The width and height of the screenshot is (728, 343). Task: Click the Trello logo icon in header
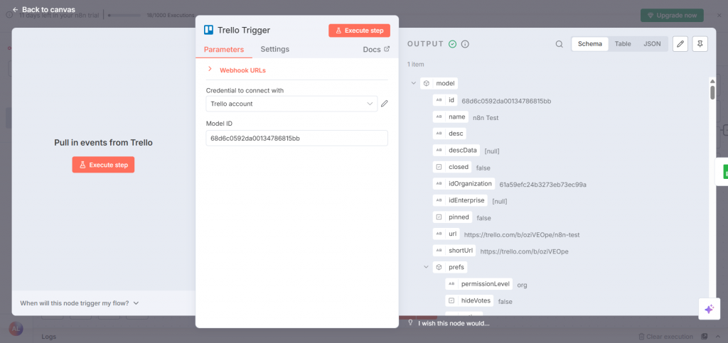pos(208,30)
